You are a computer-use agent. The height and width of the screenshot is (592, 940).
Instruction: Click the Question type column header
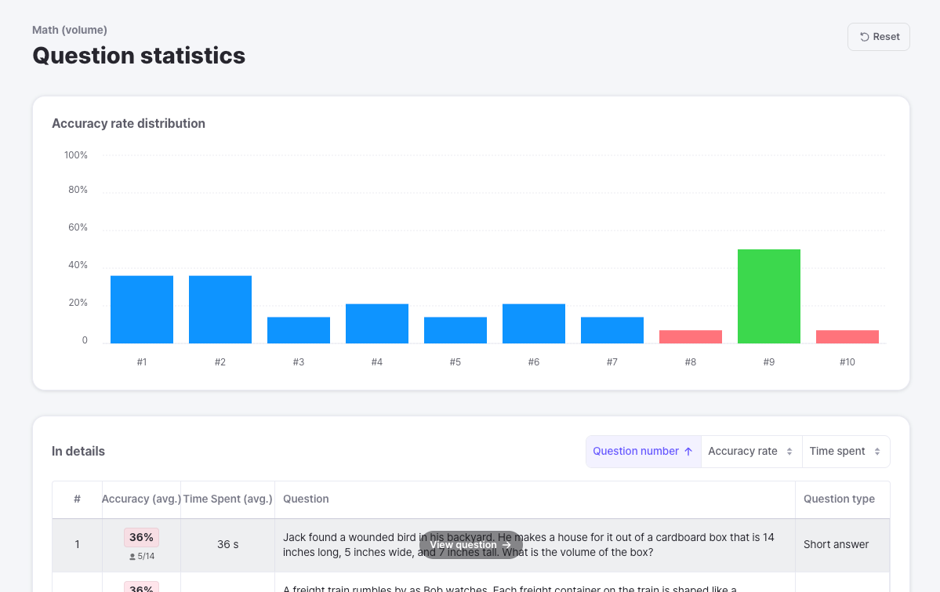point(839,499)
